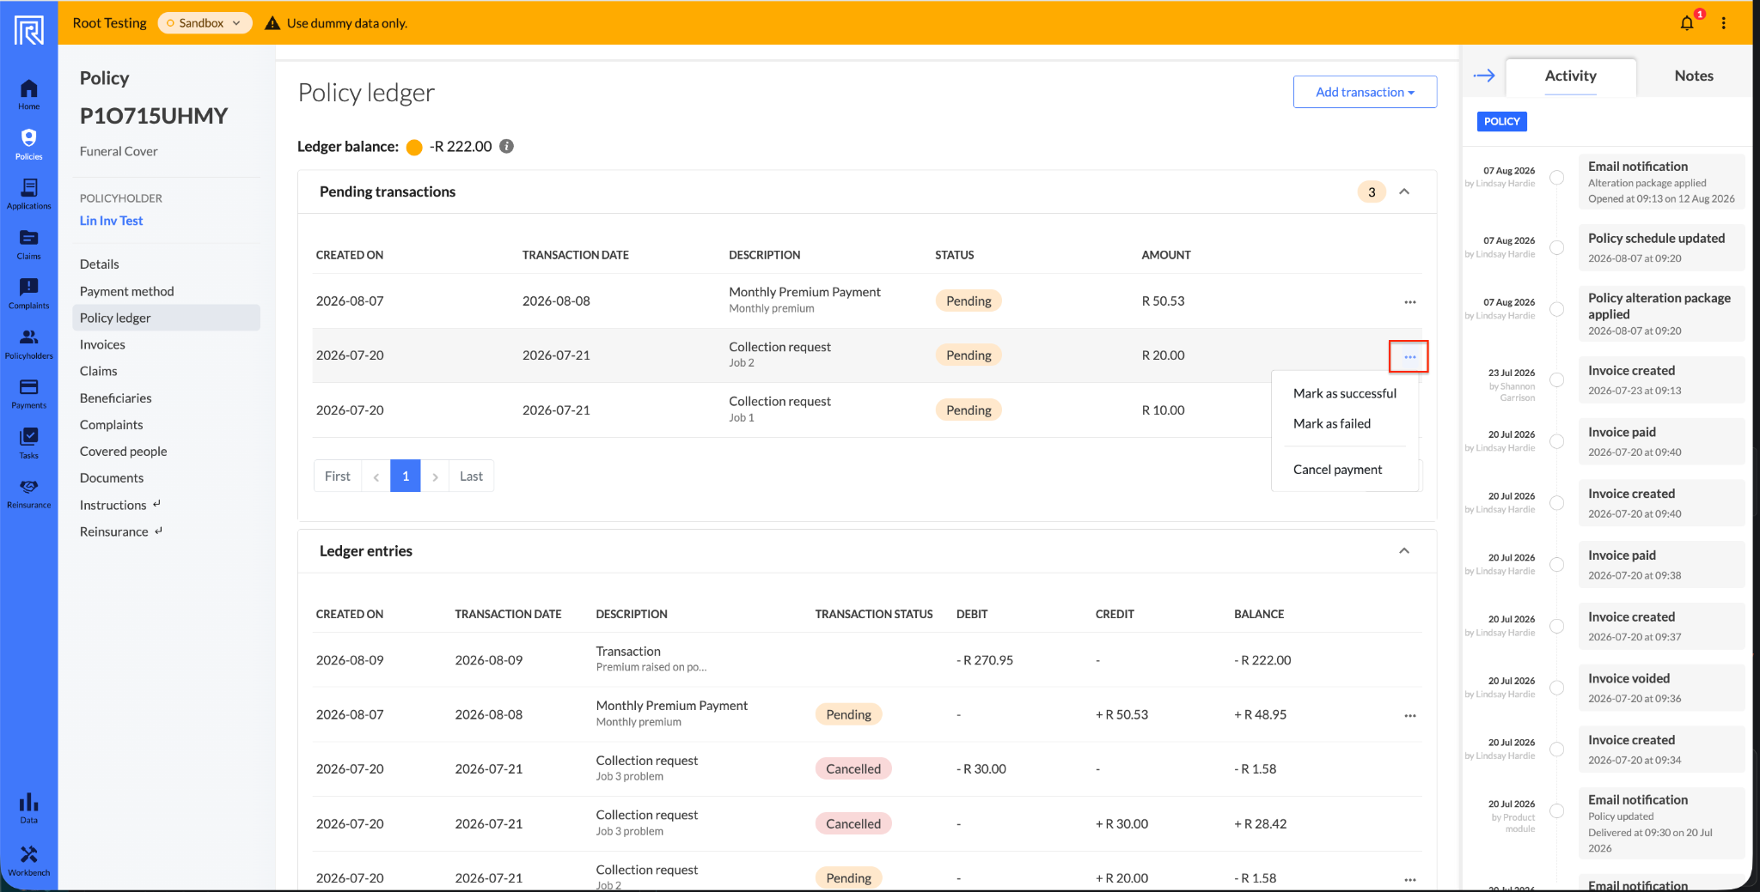Open the Add transaction dropdown

(x=1365, y=92)
